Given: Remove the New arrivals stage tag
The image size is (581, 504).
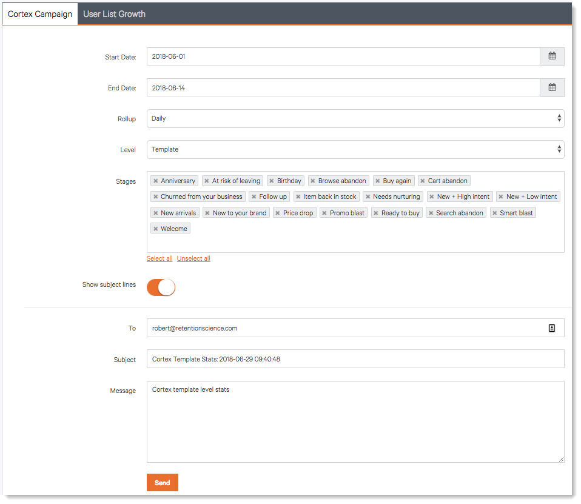Looking at the screenshot, I should point(156,213).
